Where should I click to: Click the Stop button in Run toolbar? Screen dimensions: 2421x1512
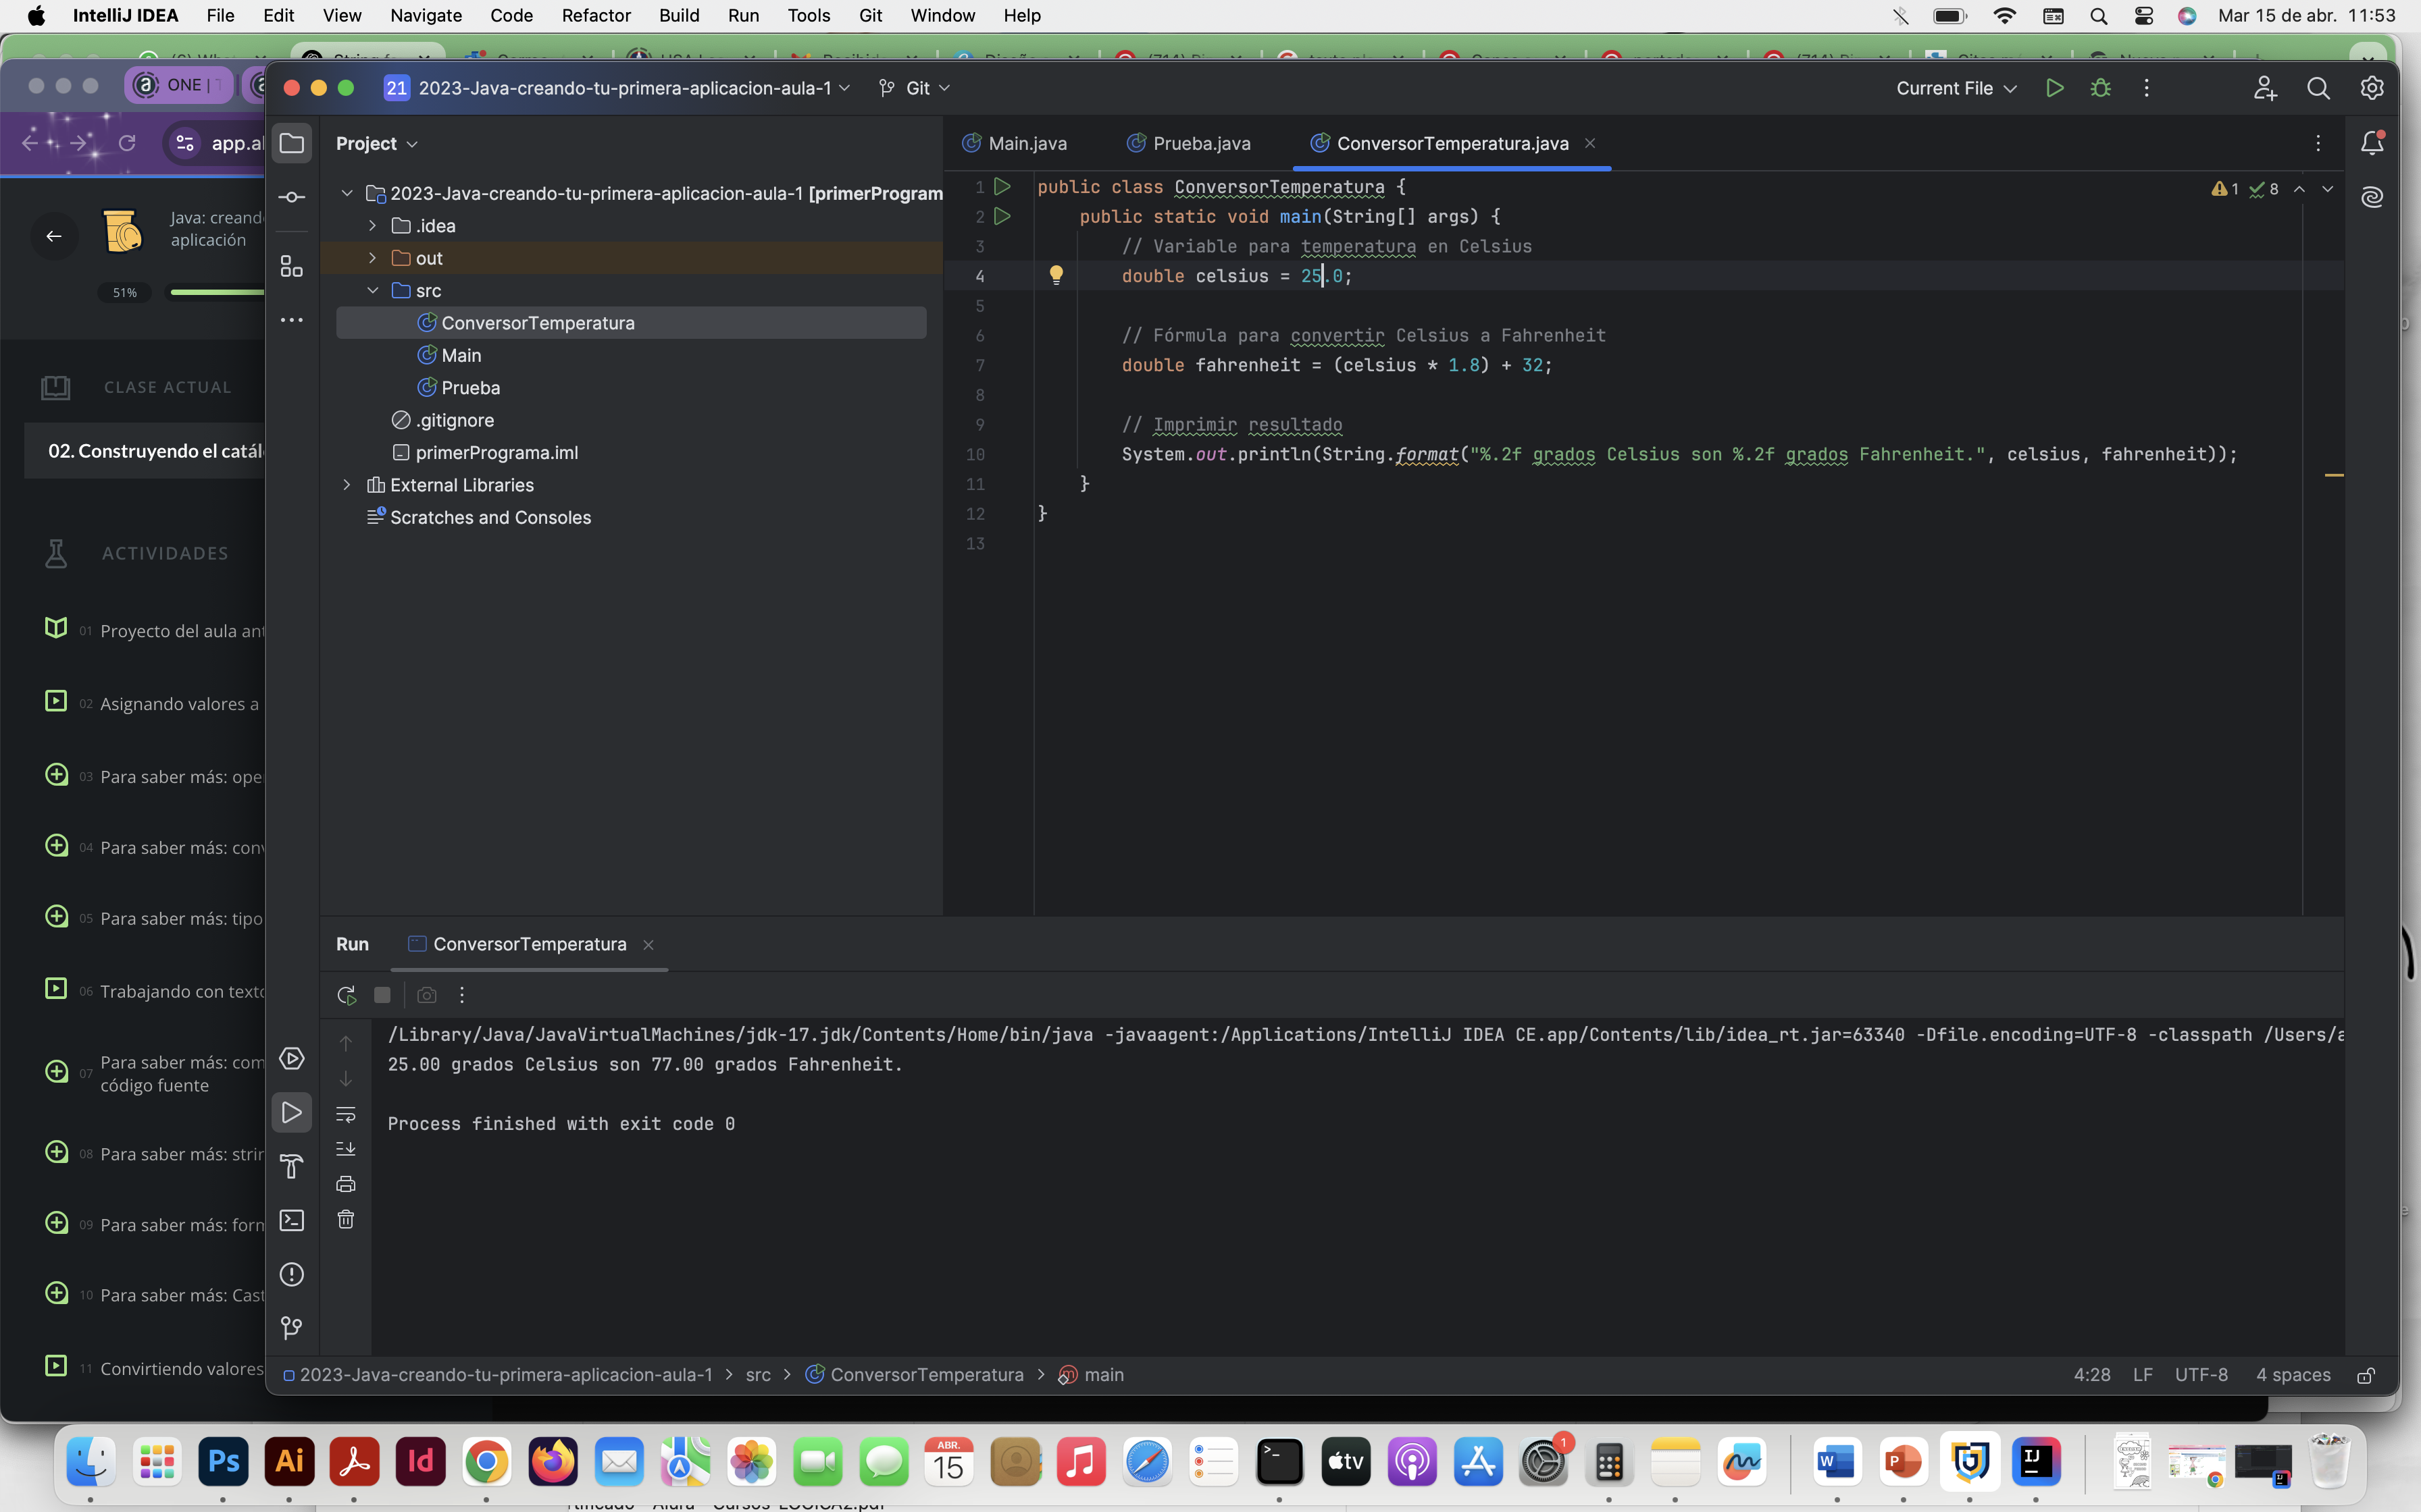pos(382,995)
